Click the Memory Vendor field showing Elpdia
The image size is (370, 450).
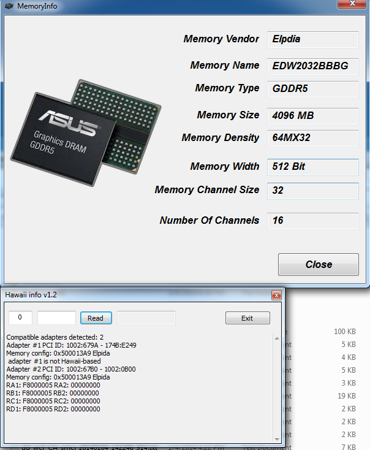313,39
